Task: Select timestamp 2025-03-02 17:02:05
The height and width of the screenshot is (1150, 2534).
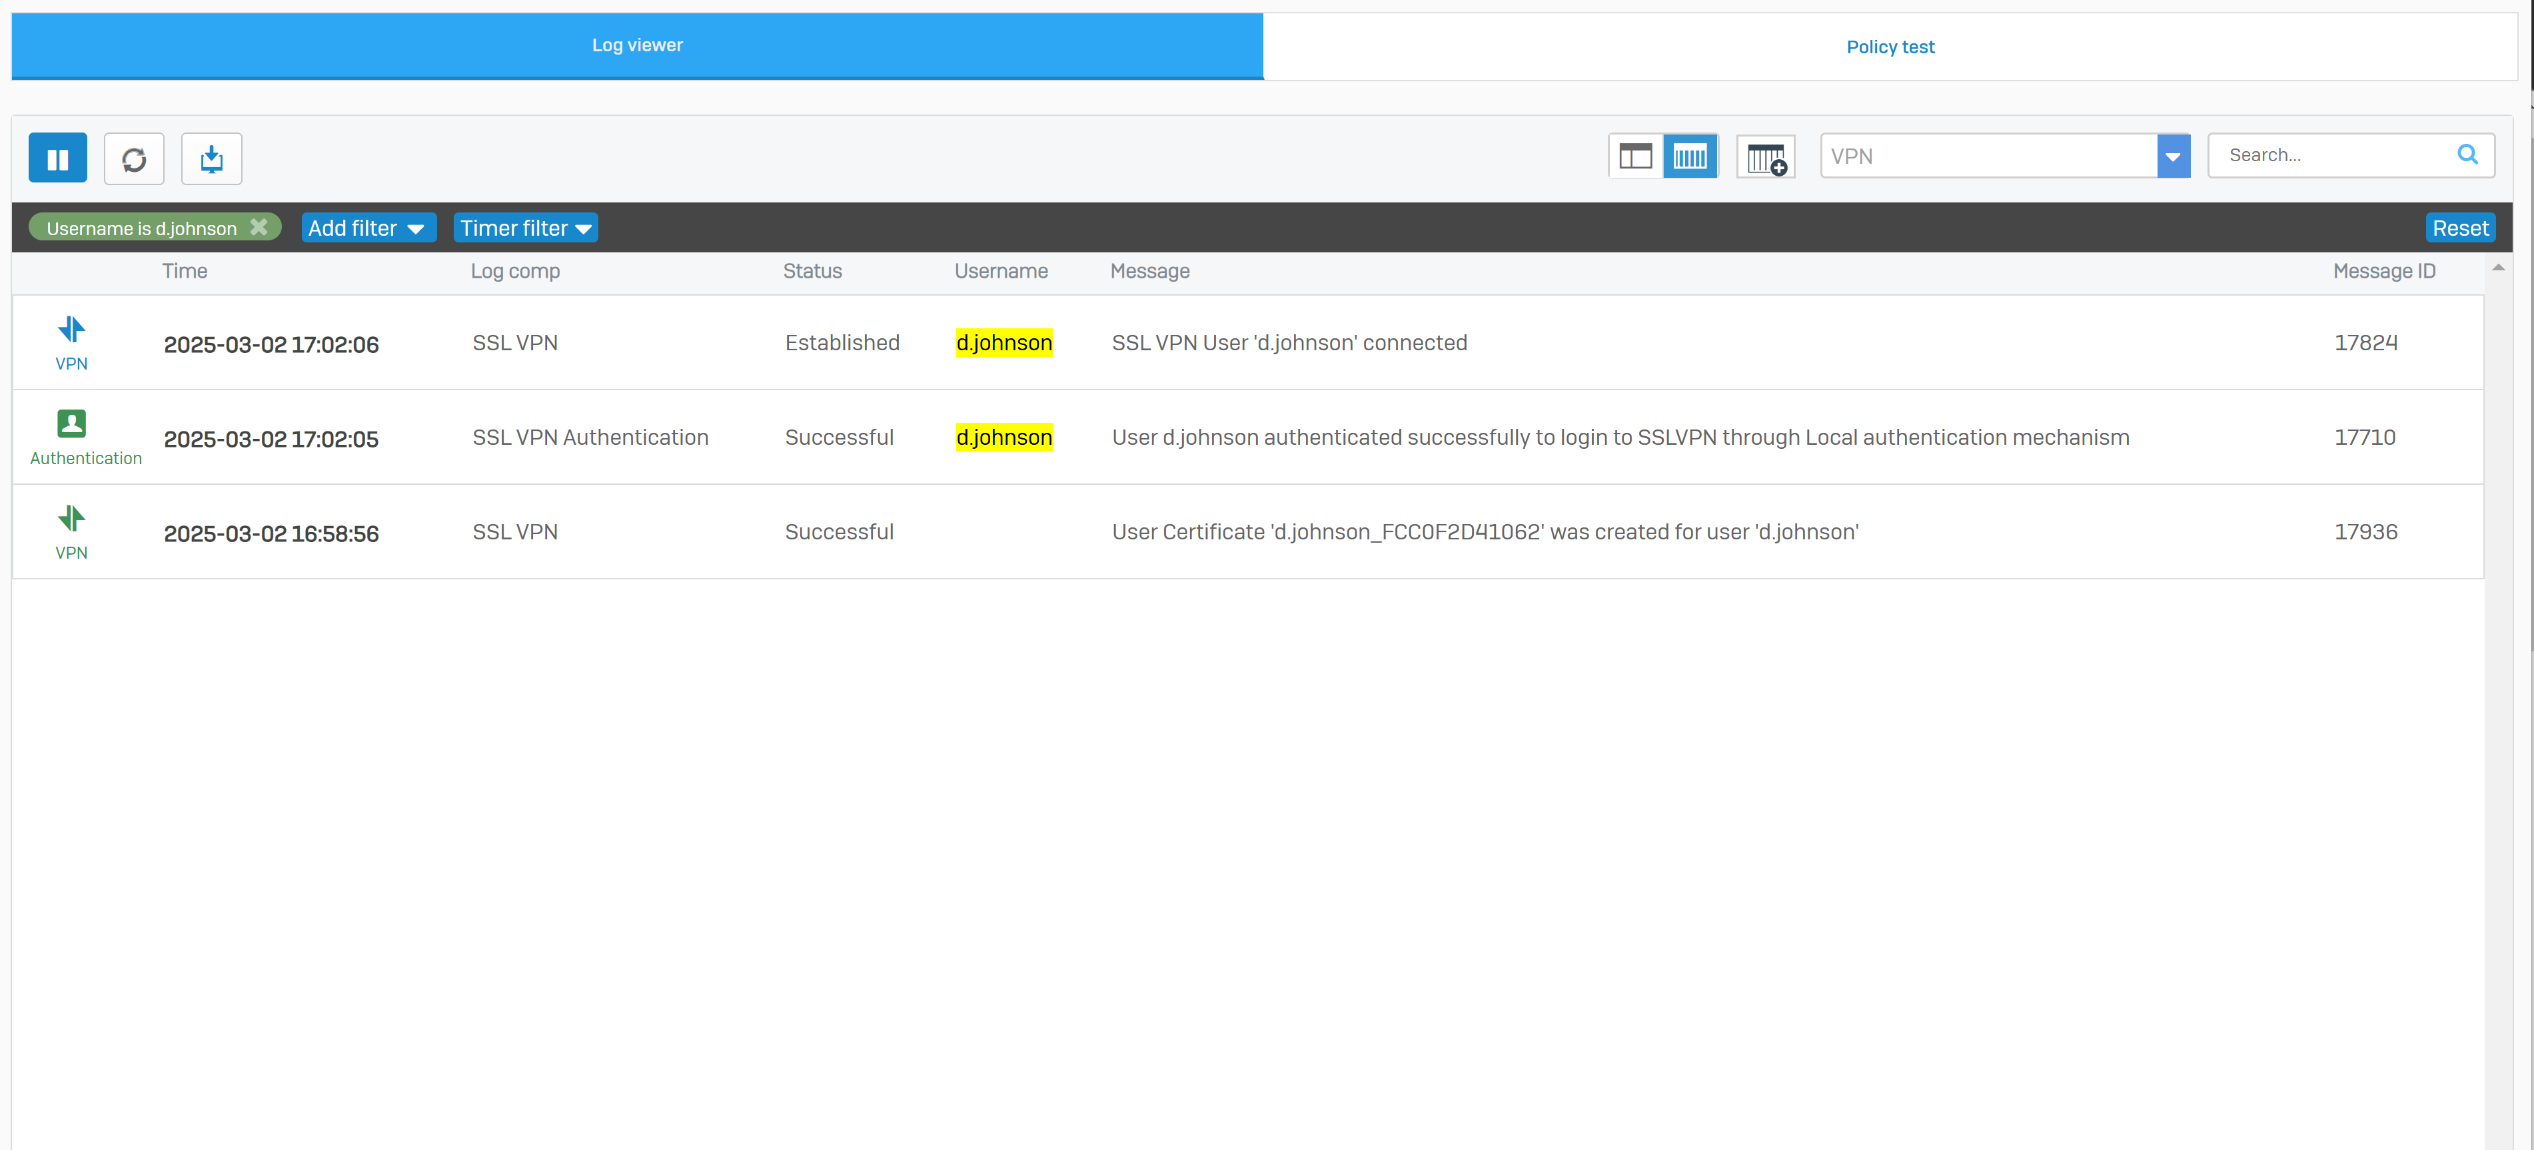Action: coord(271,438)
